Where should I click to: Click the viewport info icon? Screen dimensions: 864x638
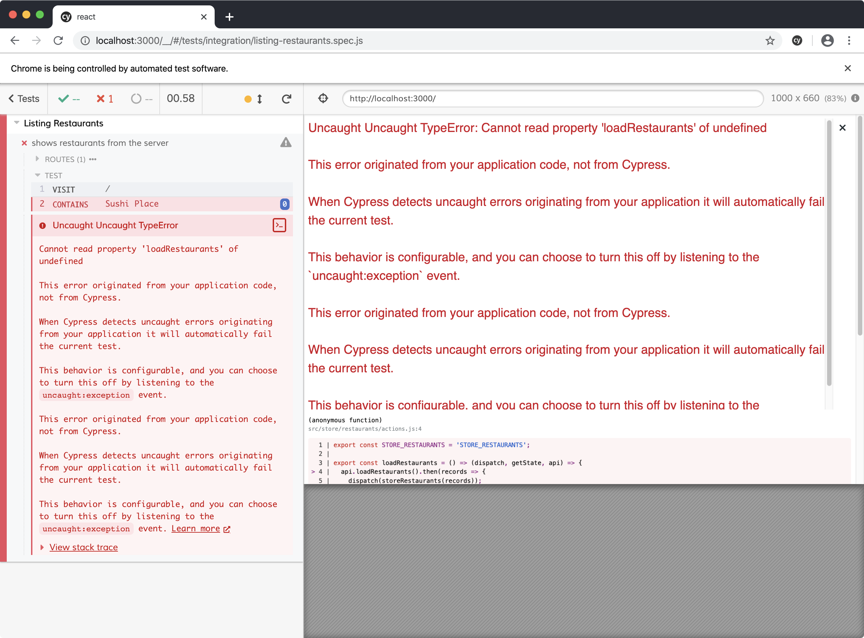click(x=855, y=98)
